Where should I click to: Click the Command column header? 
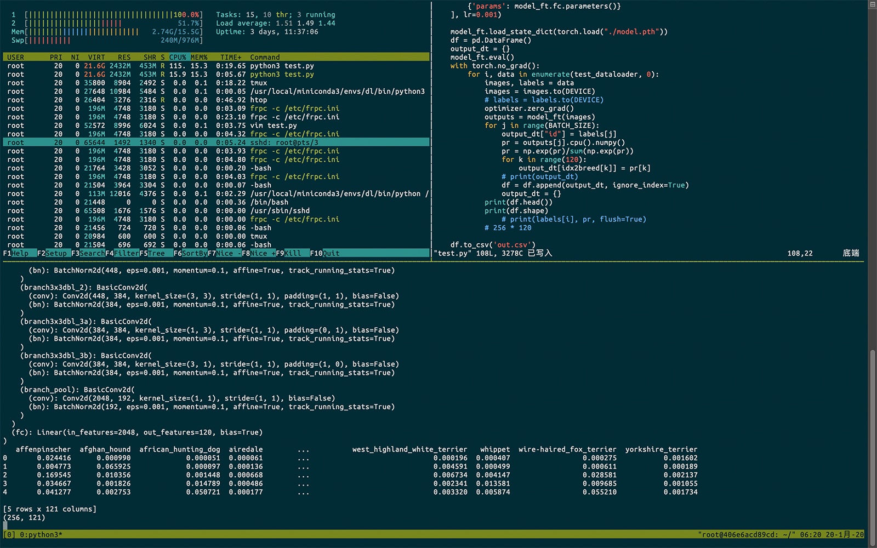click(265, 57)
